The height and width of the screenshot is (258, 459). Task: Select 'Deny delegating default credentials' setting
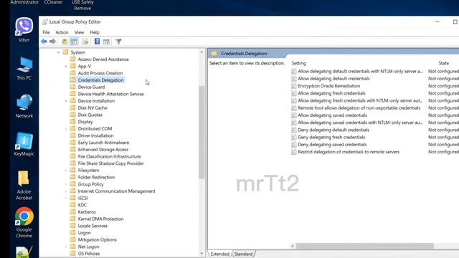pos(333,130)
